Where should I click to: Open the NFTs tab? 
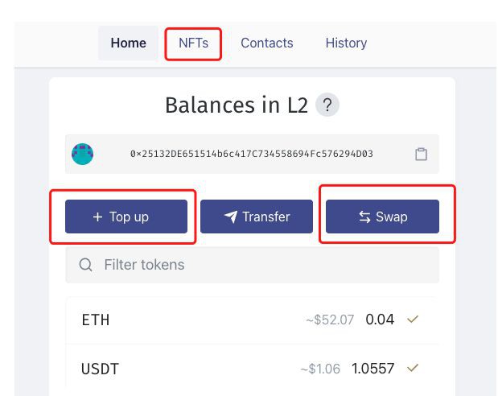click(193, 43)
